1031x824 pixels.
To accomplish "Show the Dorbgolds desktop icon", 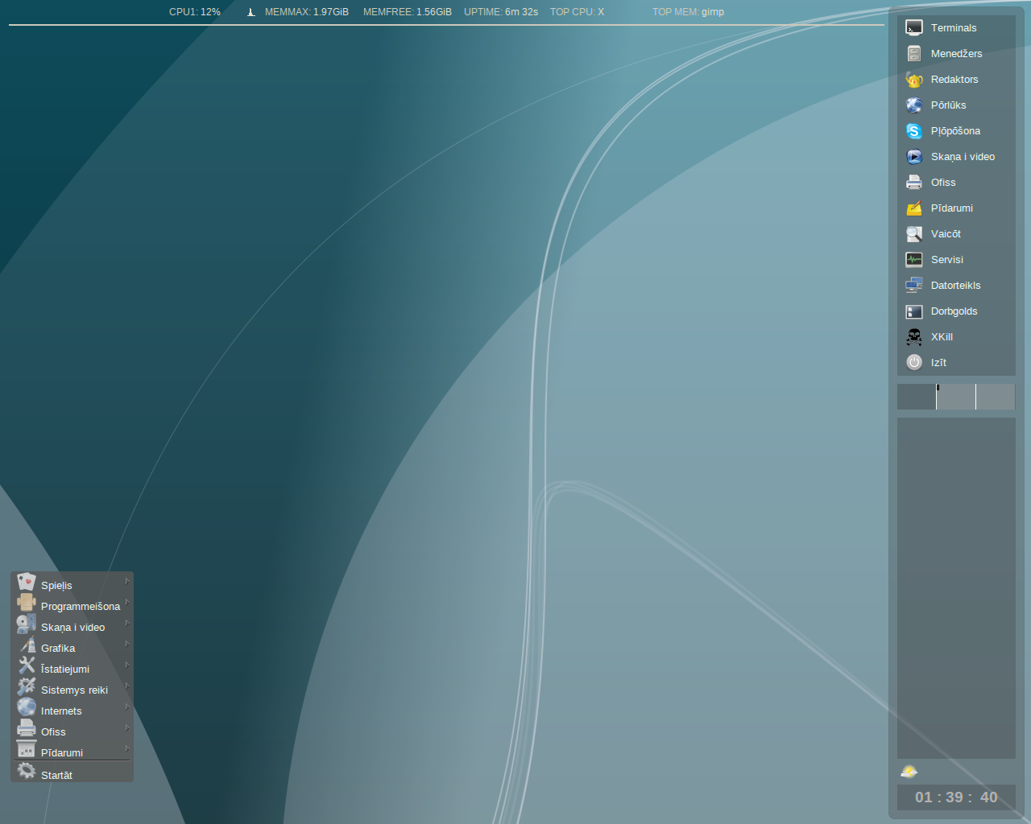I will [x=914, y=311].
